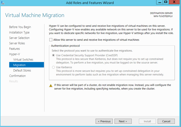Go to the Confirmation step
Screen dimensions: 181x127
[17, 76]
